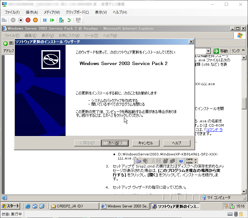Viewport: 248px width, 218px height.
Task: Click green Reset/Resume play icon
Action: click(52, 20)
